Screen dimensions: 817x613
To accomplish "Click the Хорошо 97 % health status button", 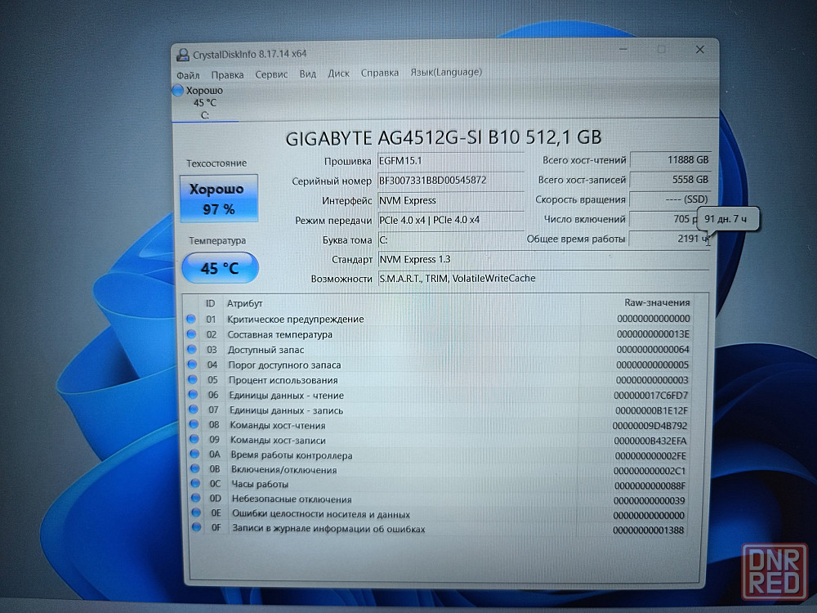I will pos(219,199).
